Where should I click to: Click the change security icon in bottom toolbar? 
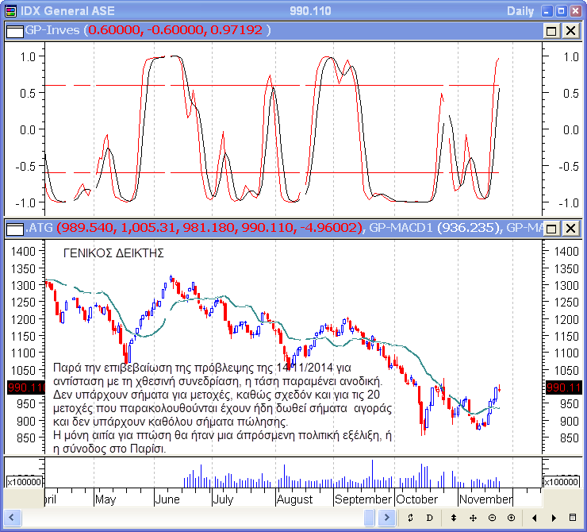tap(410, 518)
